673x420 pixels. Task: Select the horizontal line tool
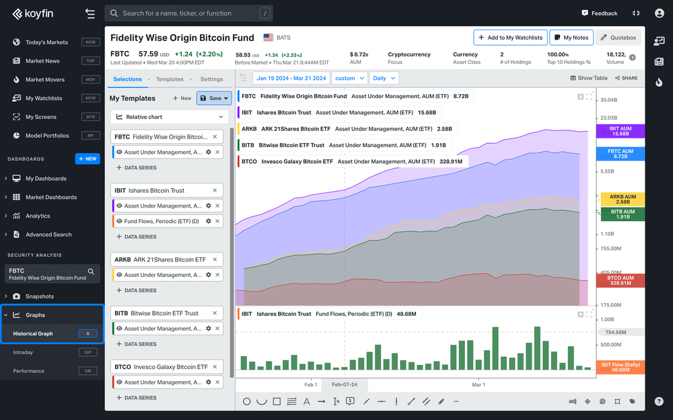click(x=381, y=402)
